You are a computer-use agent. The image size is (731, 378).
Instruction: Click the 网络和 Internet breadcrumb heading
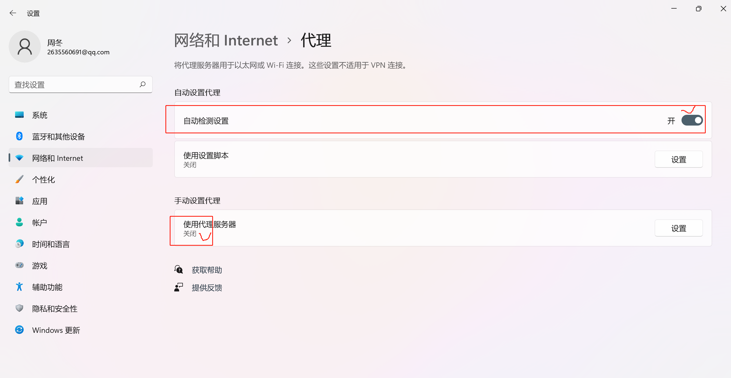click(x=226, y=40)
